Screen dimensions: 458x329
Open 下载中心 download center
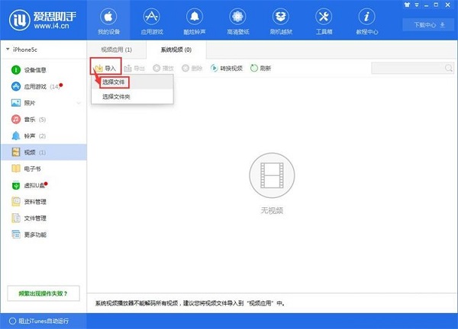coord(429,25)
